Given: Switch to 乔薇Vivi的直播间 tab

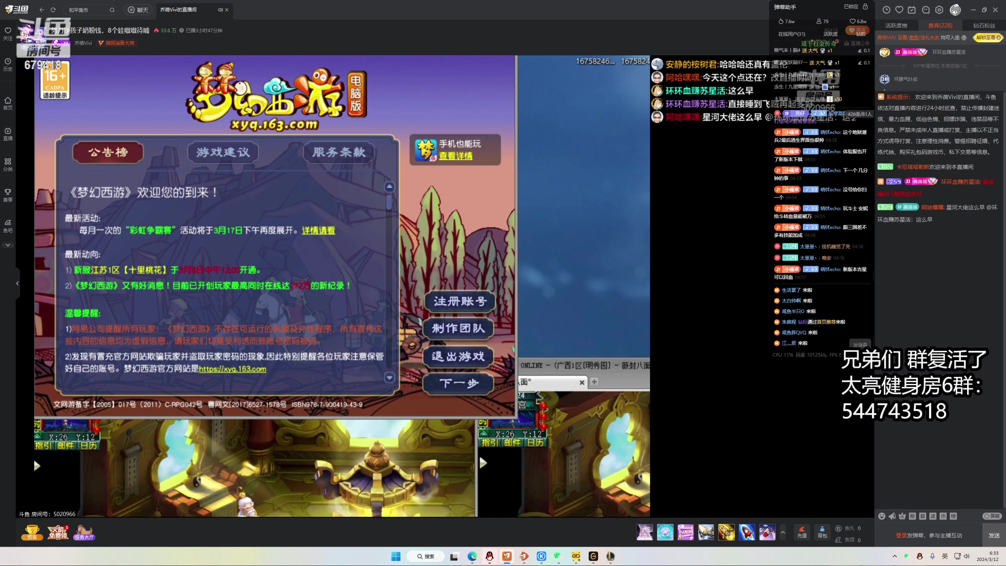Looking at the screenshot, I should 178,9.
